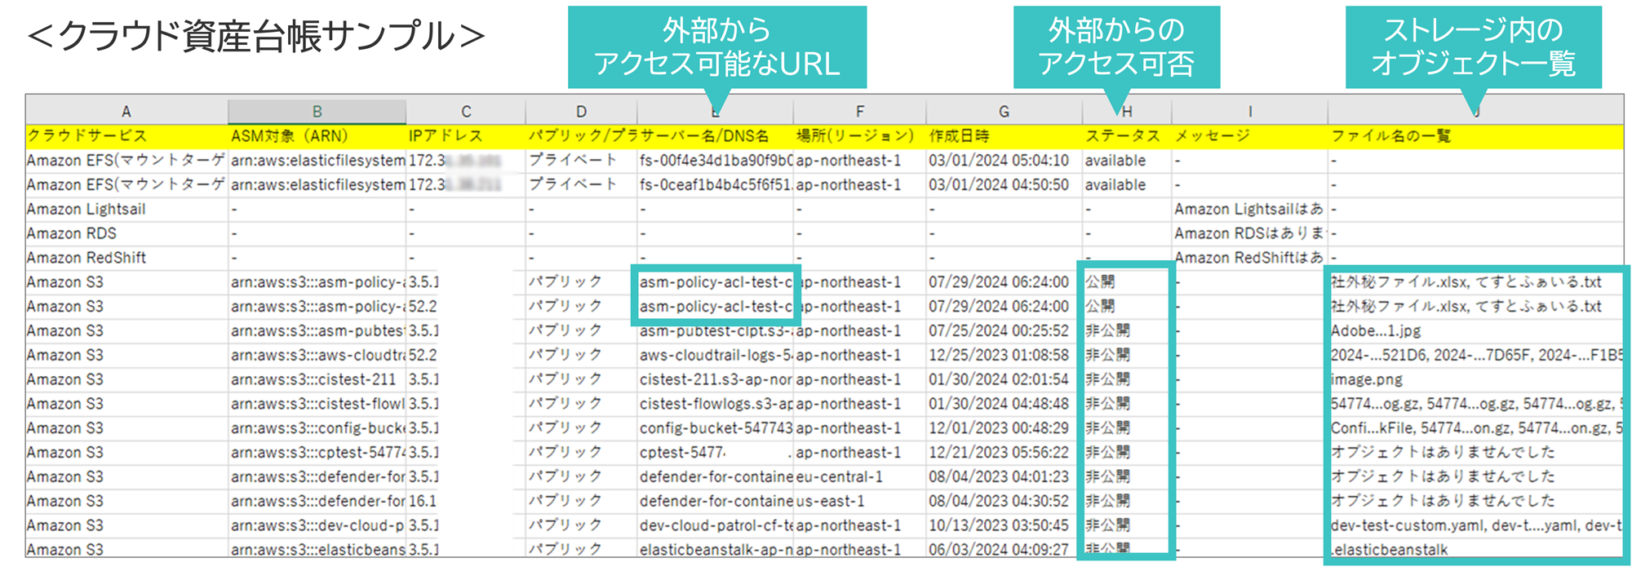Select cell arn:aws:s3:::config-bucke
Image resolution: width=1632 pixels, height=567 pixels.
(x=317, y=428)
